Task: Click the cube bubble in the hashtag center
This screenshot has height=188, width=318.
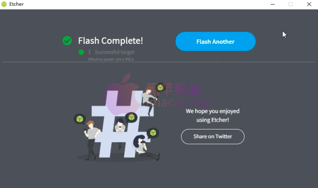Action: [131, 118]
